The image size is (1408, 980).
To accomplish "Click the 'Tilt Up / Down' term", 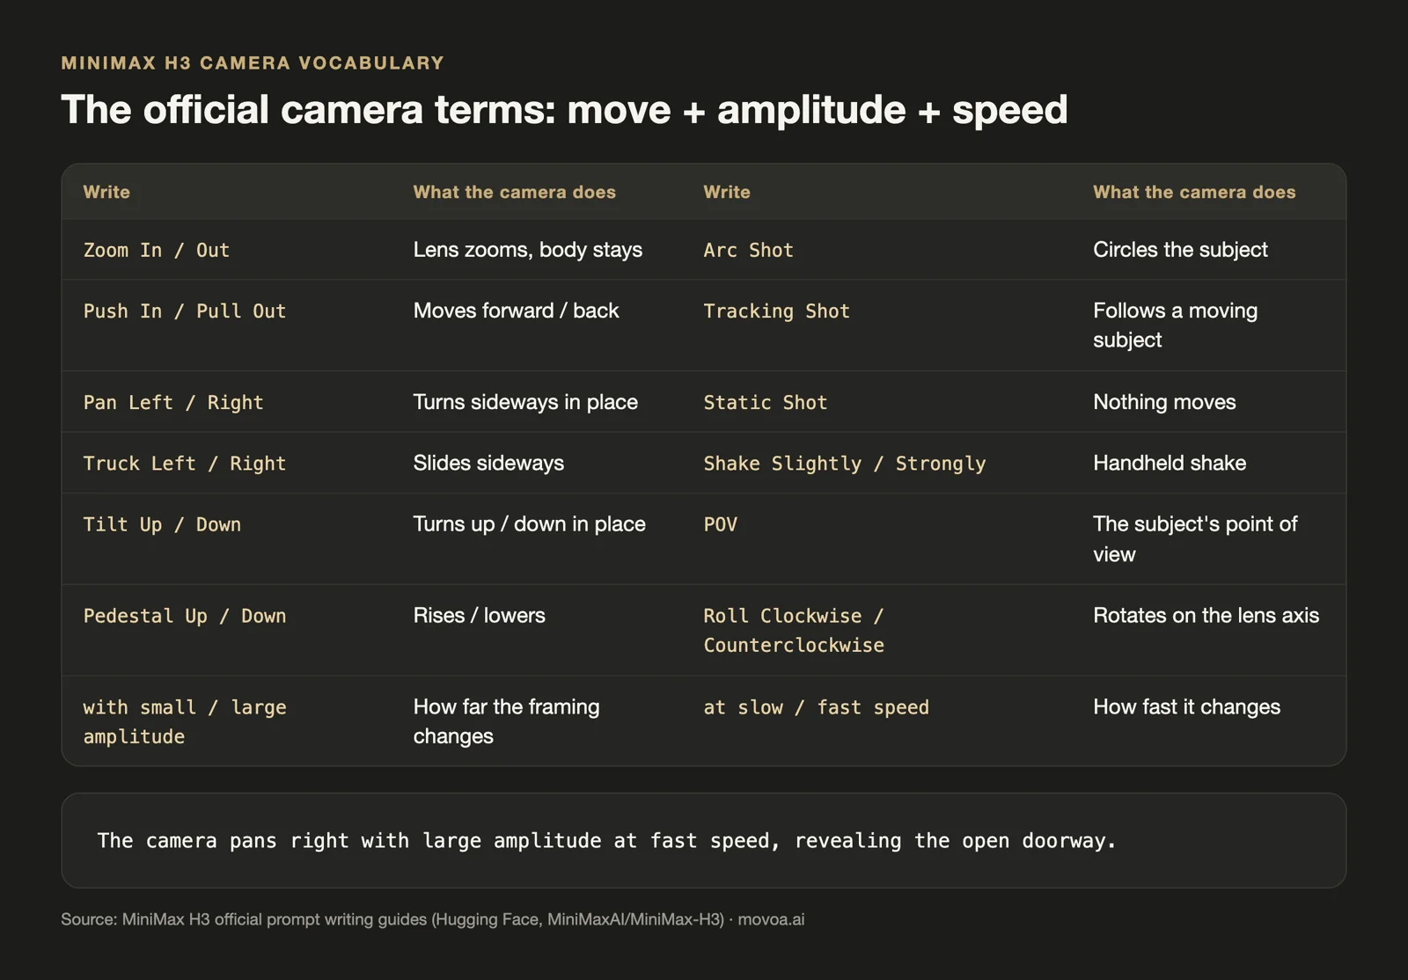I will tap(162, 525).
